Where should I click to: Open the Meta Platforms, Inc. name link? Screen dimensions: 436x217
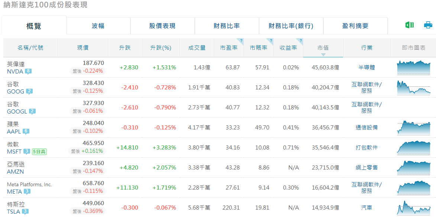point(29,184)
